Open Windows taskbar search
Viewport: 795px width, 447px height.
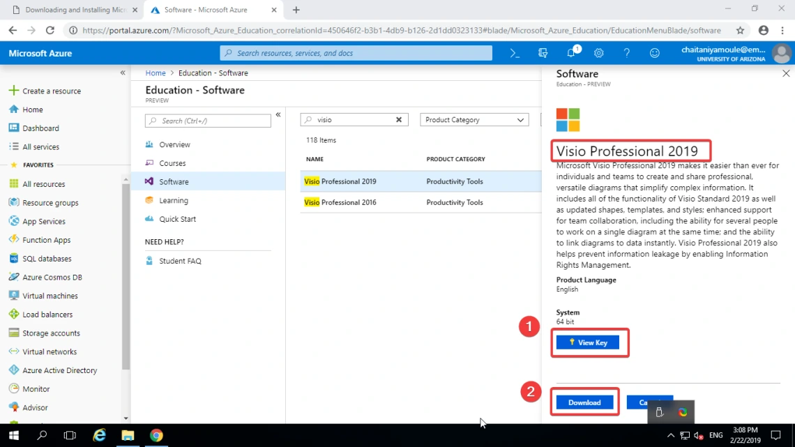[42, 435]
